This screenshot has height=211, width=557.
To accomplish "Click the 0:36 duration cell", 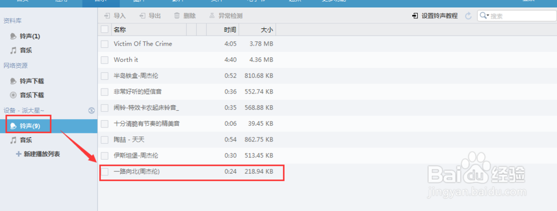I will pos(231,92).
